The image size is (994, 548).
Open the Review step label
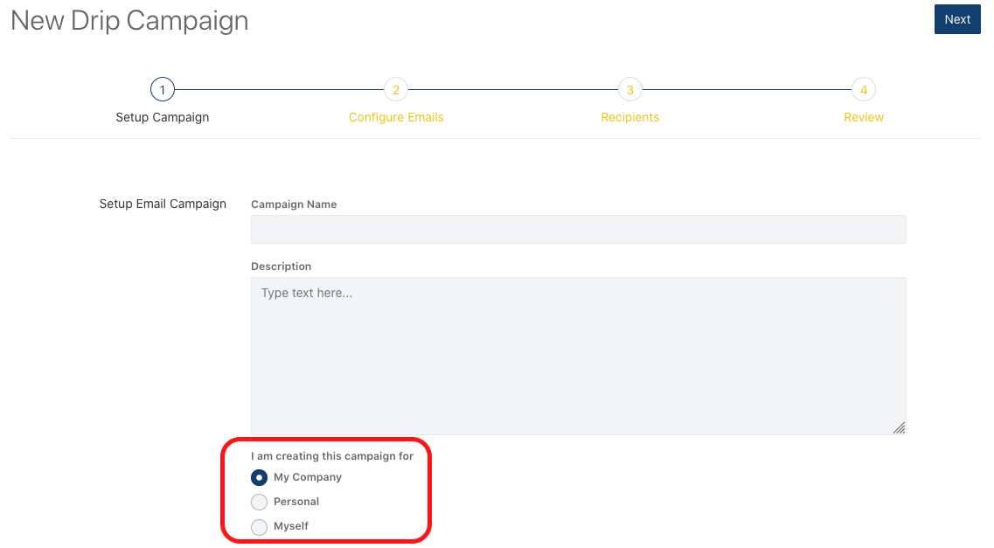point(864,117)
